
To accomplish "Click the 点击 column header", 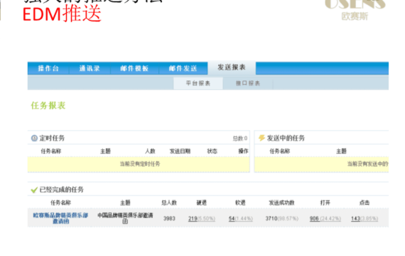I will [x=364, y=203].
